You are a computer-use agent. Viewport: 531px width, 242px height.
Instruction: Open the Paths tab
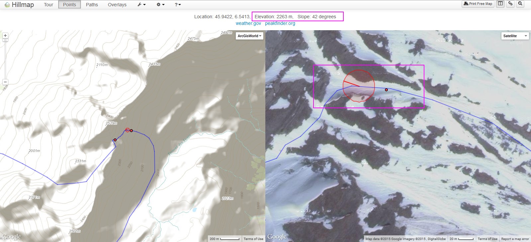(92, 5)
